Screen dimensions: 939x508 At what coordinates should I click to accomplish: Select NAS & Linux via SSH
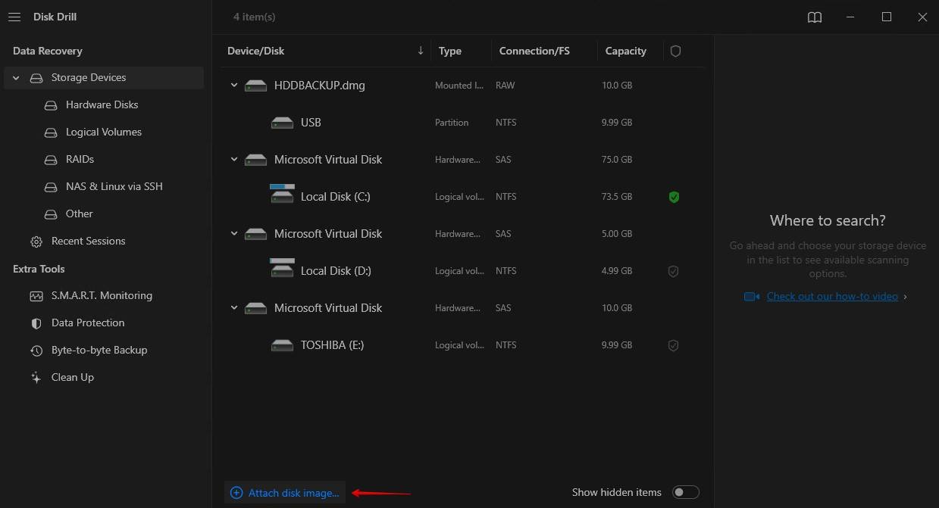tap(114, 187)
